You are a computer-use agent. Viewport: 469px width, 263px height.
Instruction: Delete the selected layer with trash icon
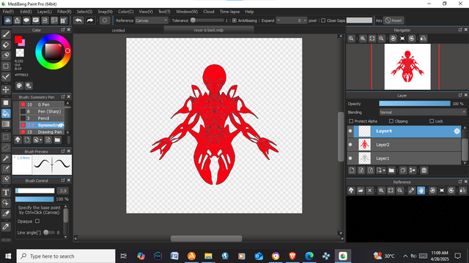pos(424,170)
